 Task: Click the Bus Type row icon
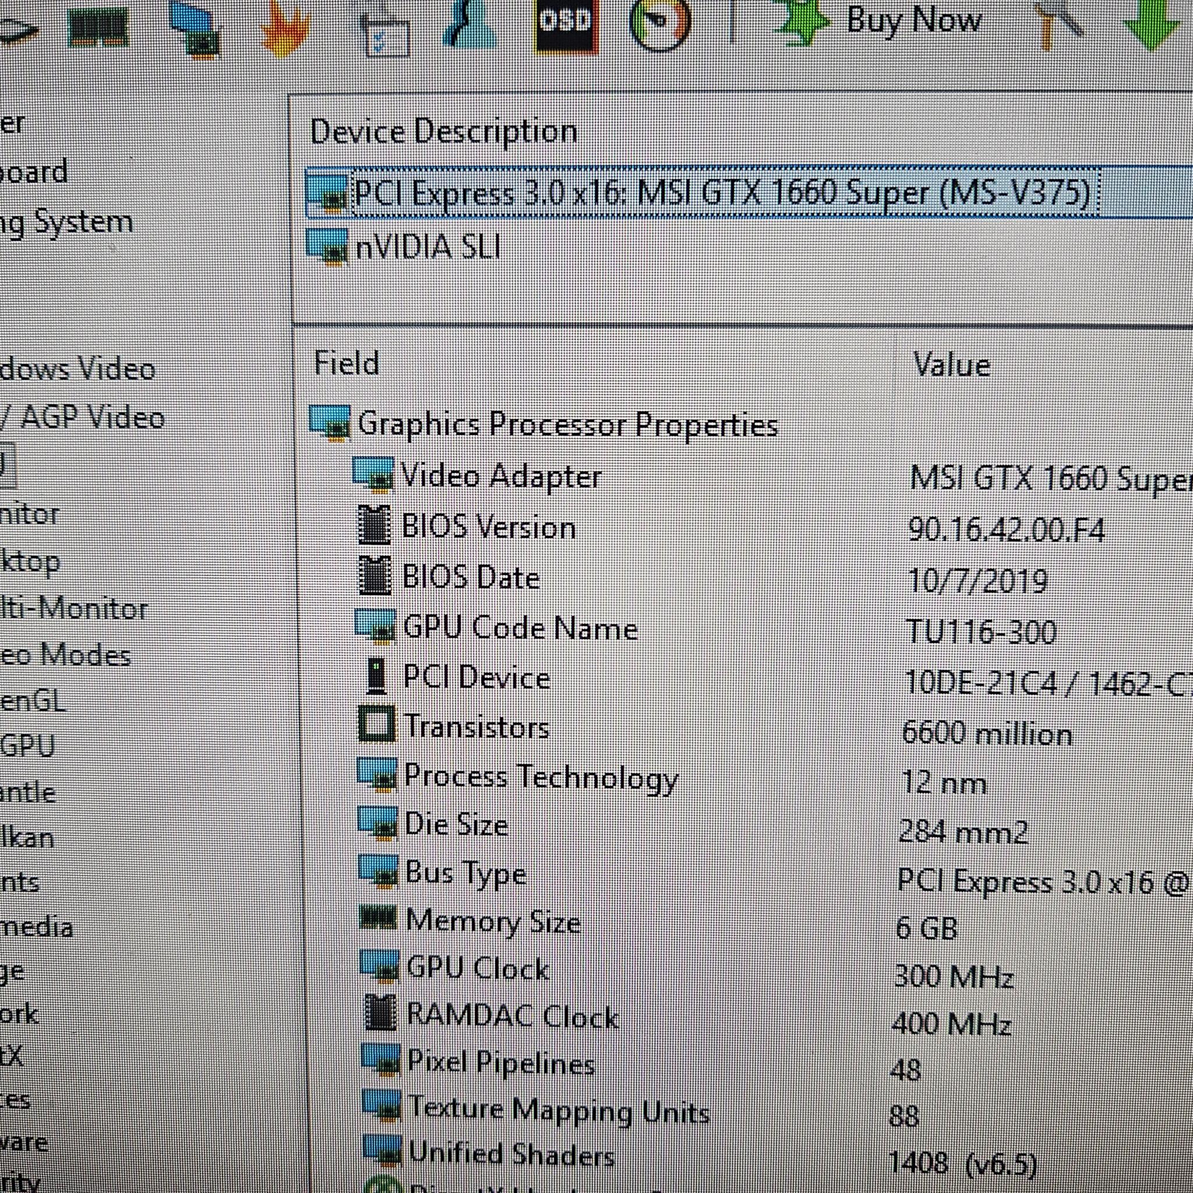[x=379, y=871]
